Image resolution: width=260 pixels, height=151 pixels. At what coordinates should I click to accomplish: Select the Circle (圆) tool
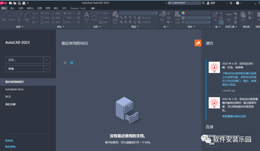[x=19, y=16]
